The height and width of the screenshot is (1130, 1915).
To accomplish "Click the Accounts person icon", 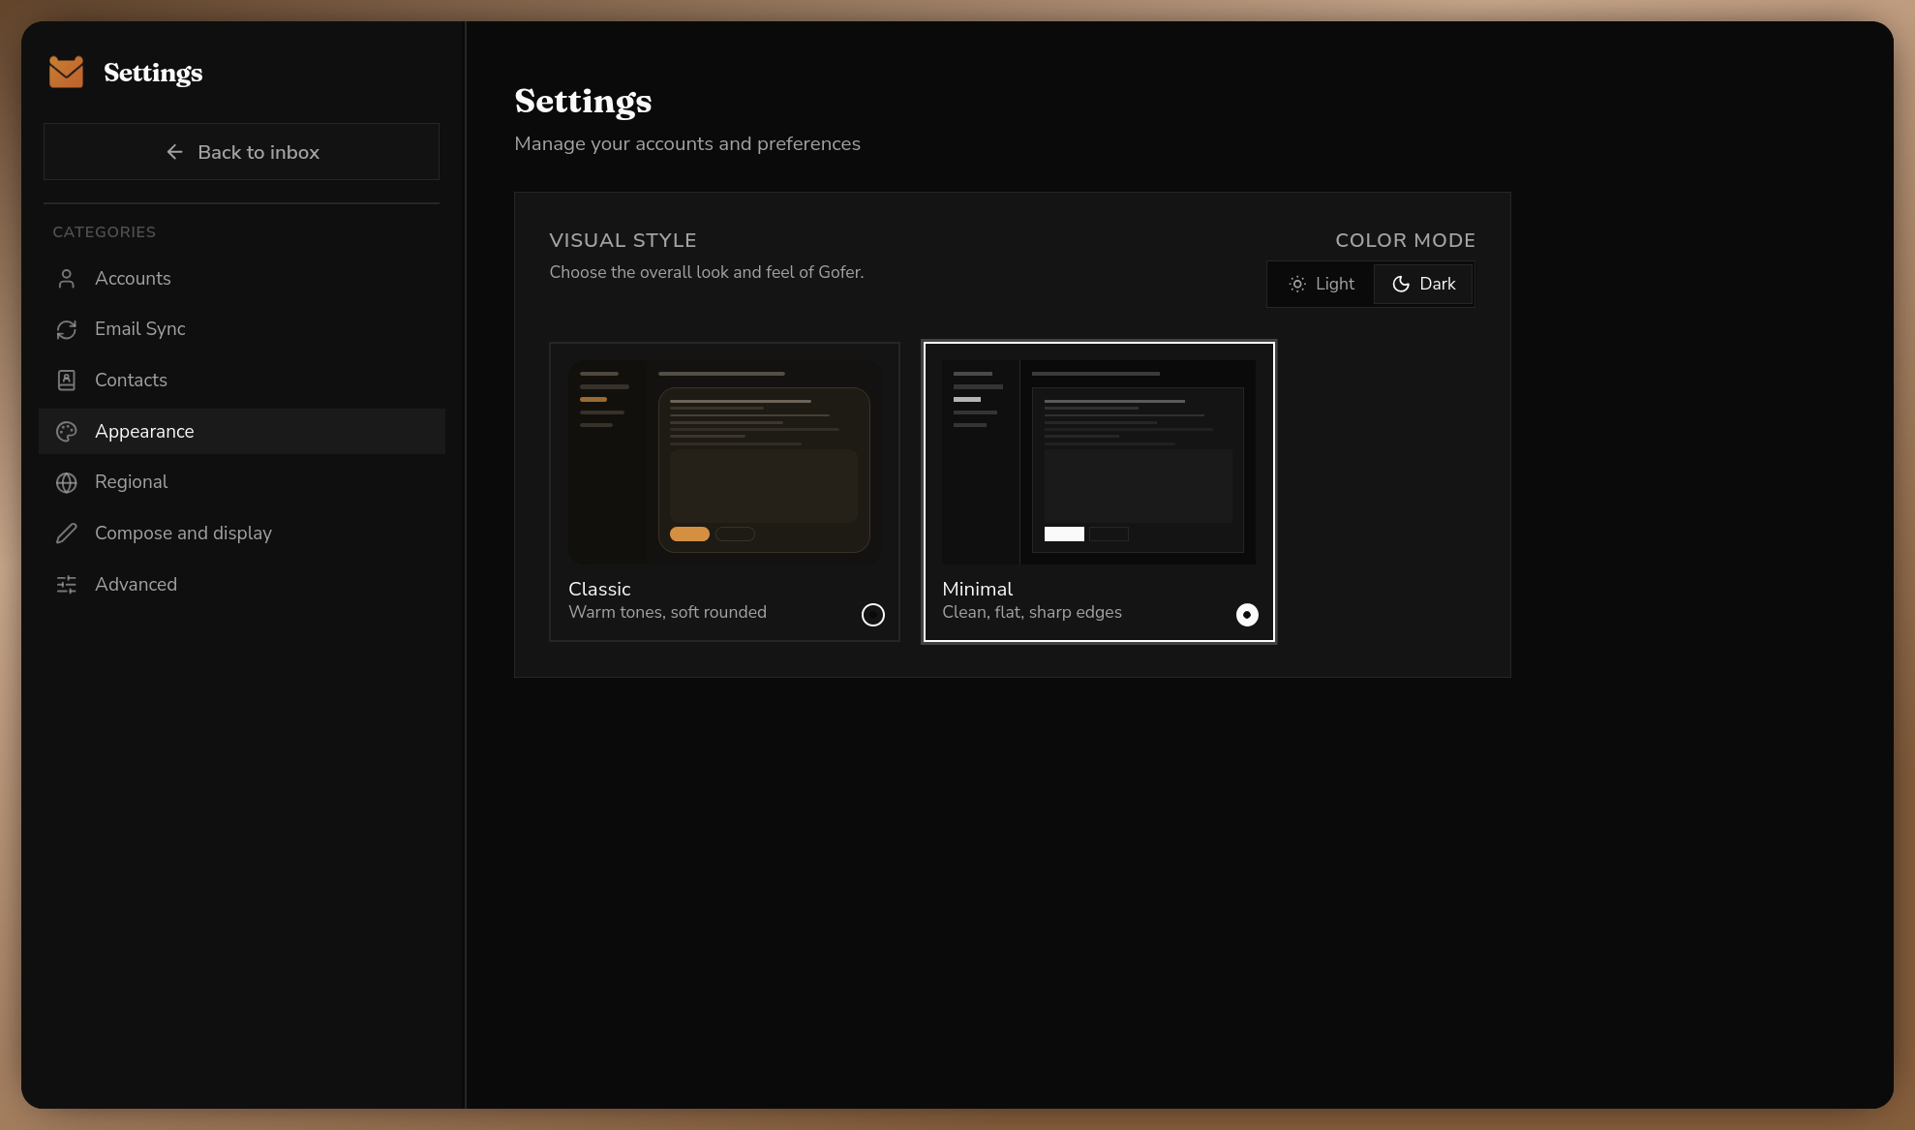I will point(66,279).
